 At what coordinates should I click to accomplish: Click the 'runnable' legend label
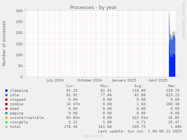tap(19, 122)
